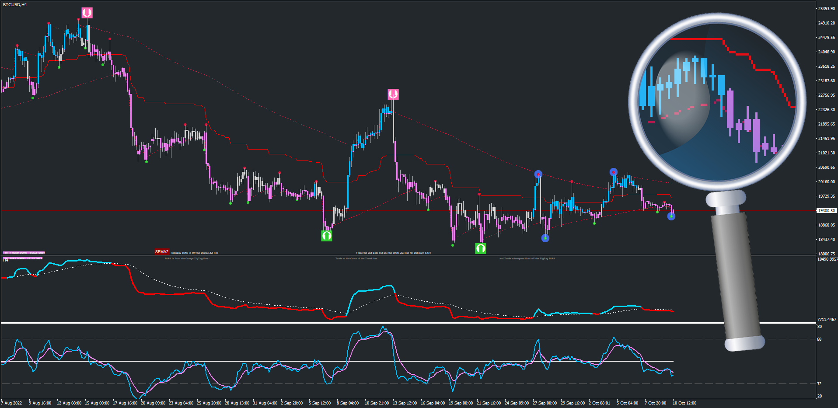
Task: Select the green buy arrow near 5 Sep low
Action: click(327, 236)
